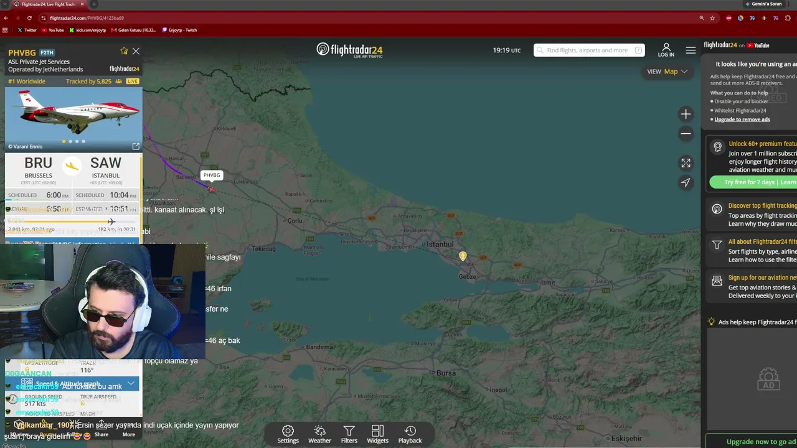Open the Apps grid in bookmarks bar
Image resolution: width=797 pixels, height=448 pixels.
tap(6, 30)
